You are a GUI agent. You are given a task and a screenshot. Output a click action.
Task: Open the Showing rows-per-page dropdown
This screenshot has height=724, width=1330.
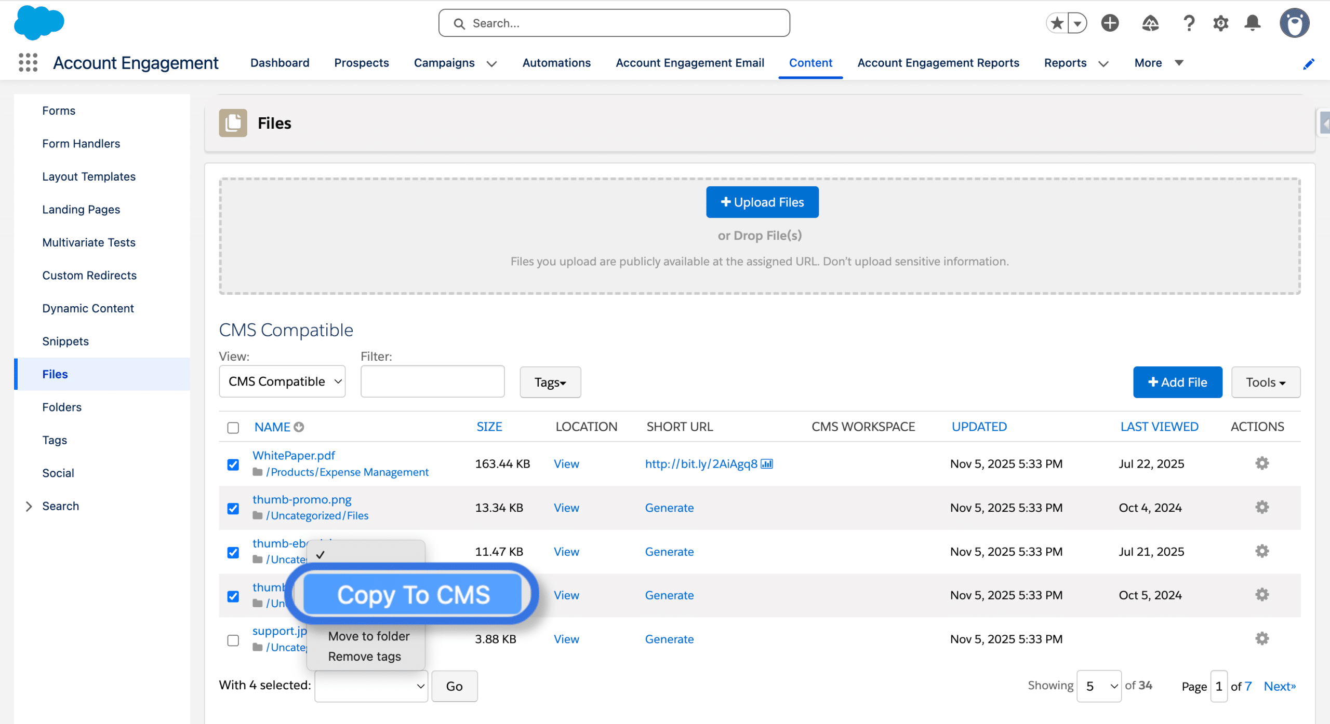click(x=1099, y=686)
